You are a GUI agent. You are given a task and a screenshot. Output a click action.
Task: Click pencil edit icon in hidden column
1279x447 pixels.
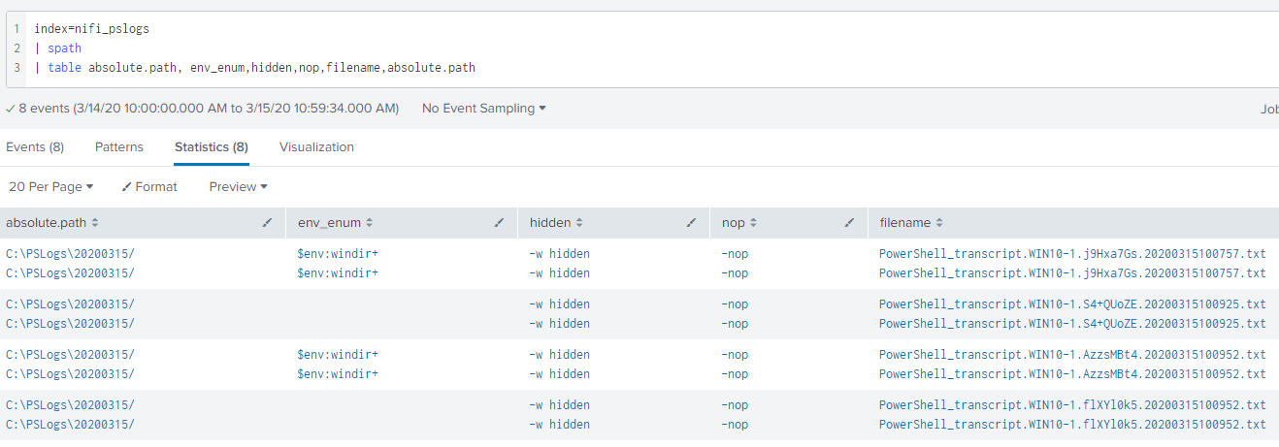click(691, 223)
